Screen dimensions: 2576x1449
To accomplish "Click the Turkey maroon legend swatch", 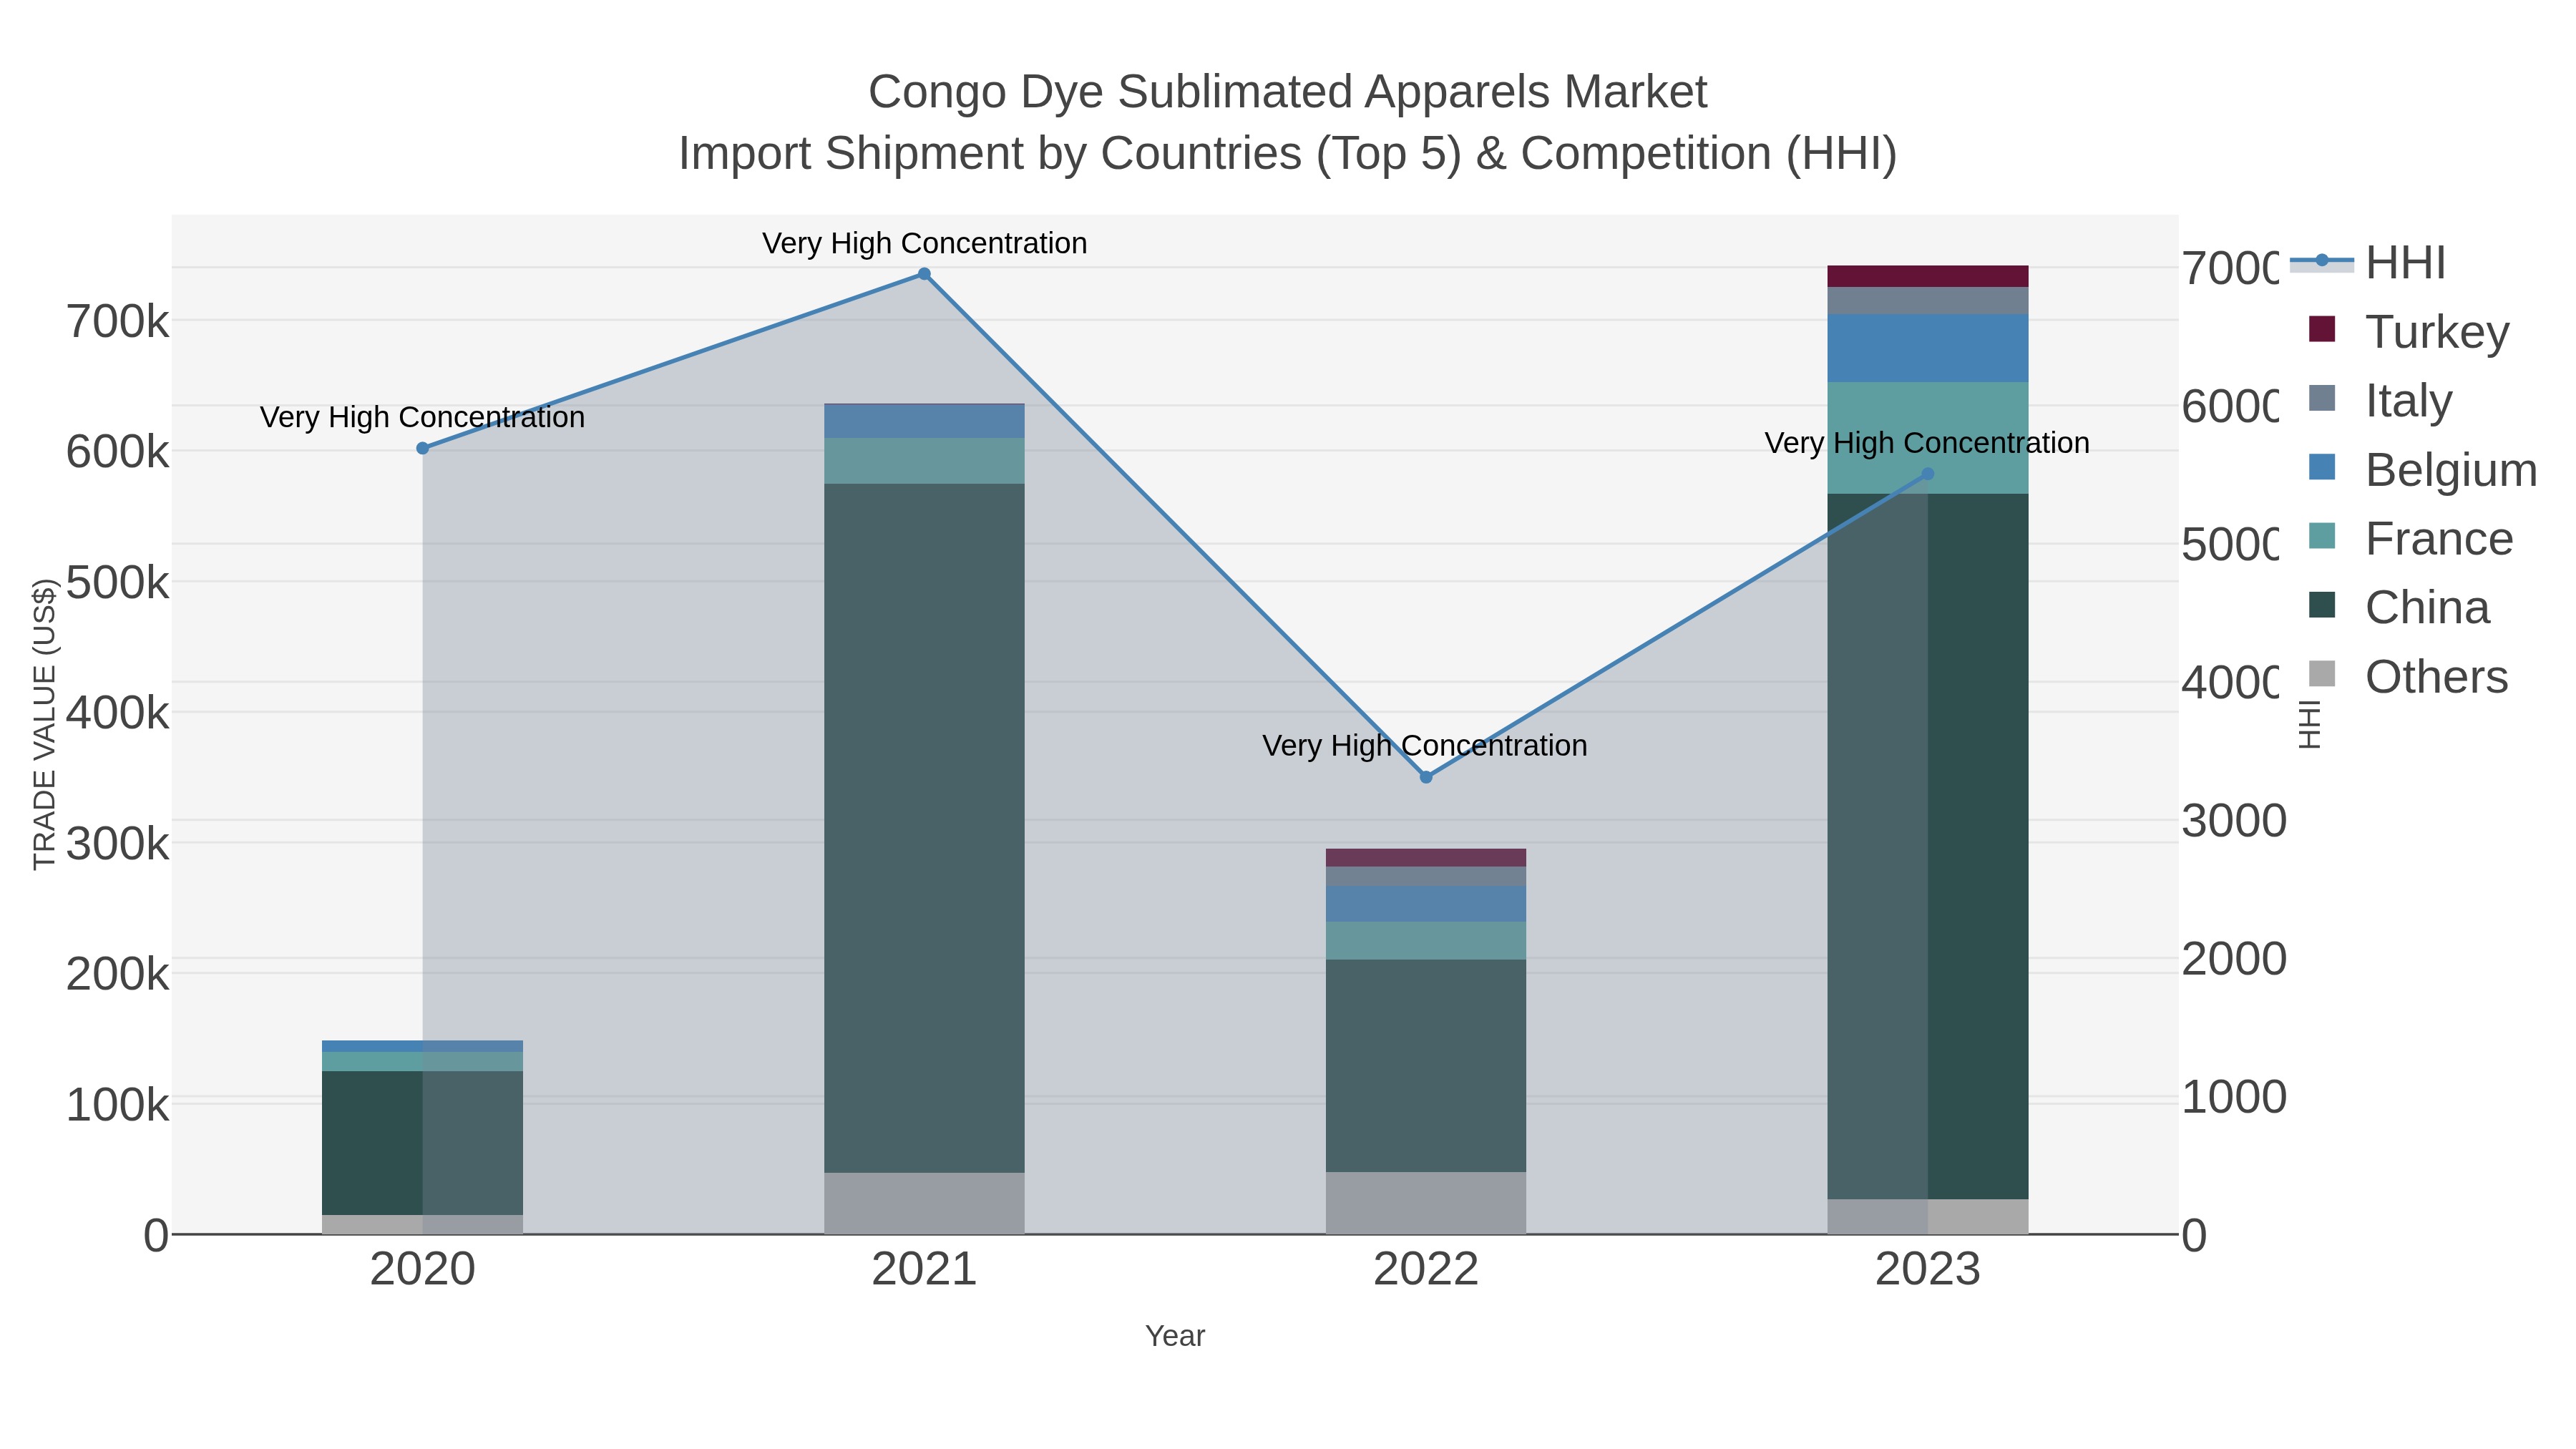I will pyautogui.click(x=2322, y=329).
